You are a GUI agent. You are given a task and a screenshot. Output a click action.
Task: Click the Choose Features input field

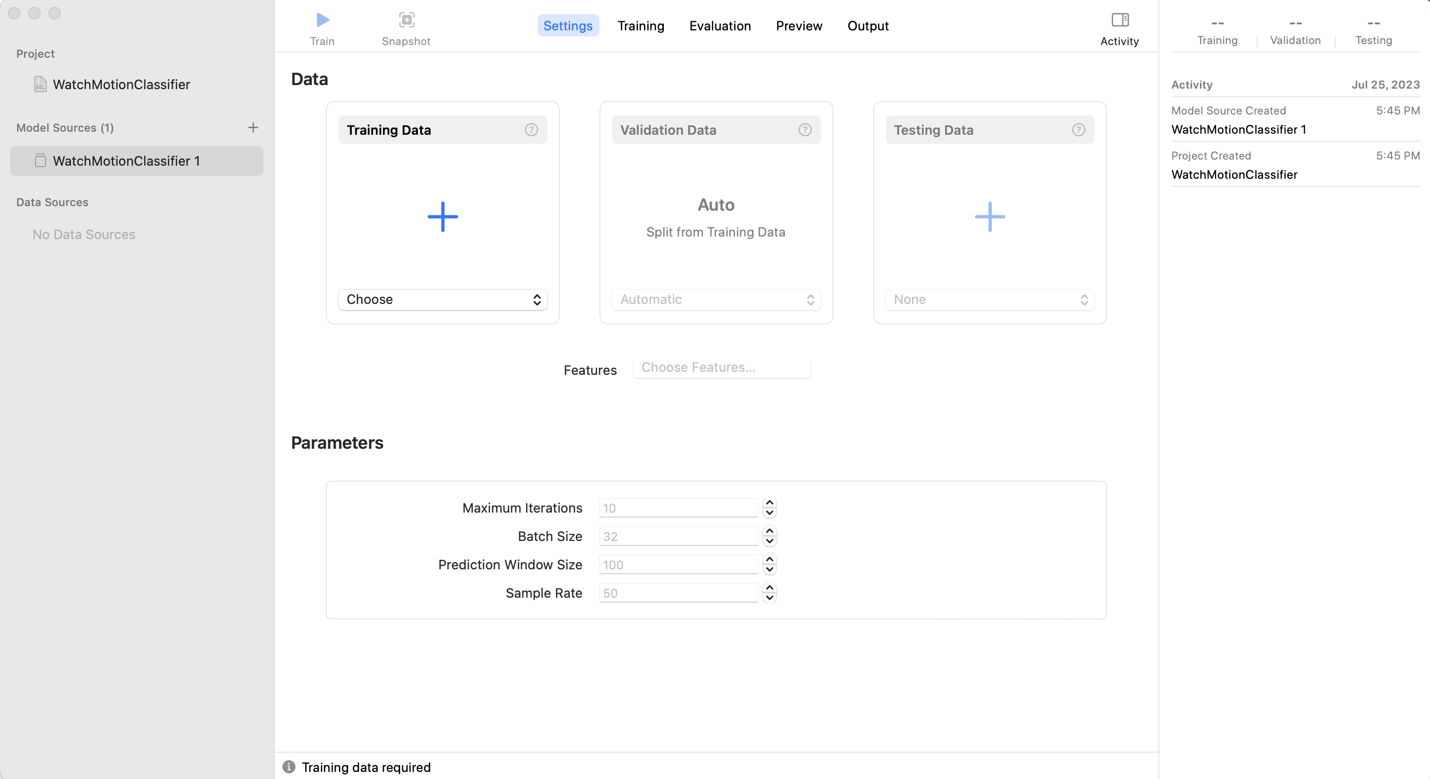pos(721,368)
